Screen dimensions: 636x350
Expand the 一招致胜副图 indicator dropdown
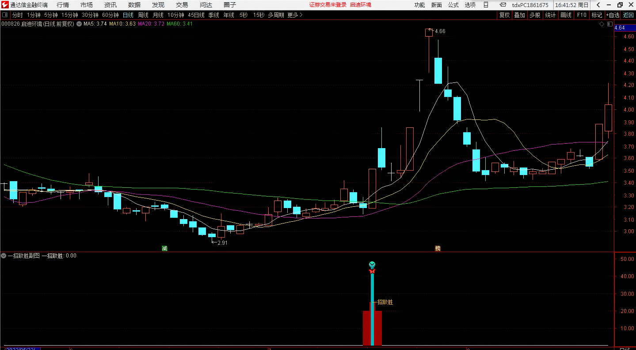pos(4,256)
